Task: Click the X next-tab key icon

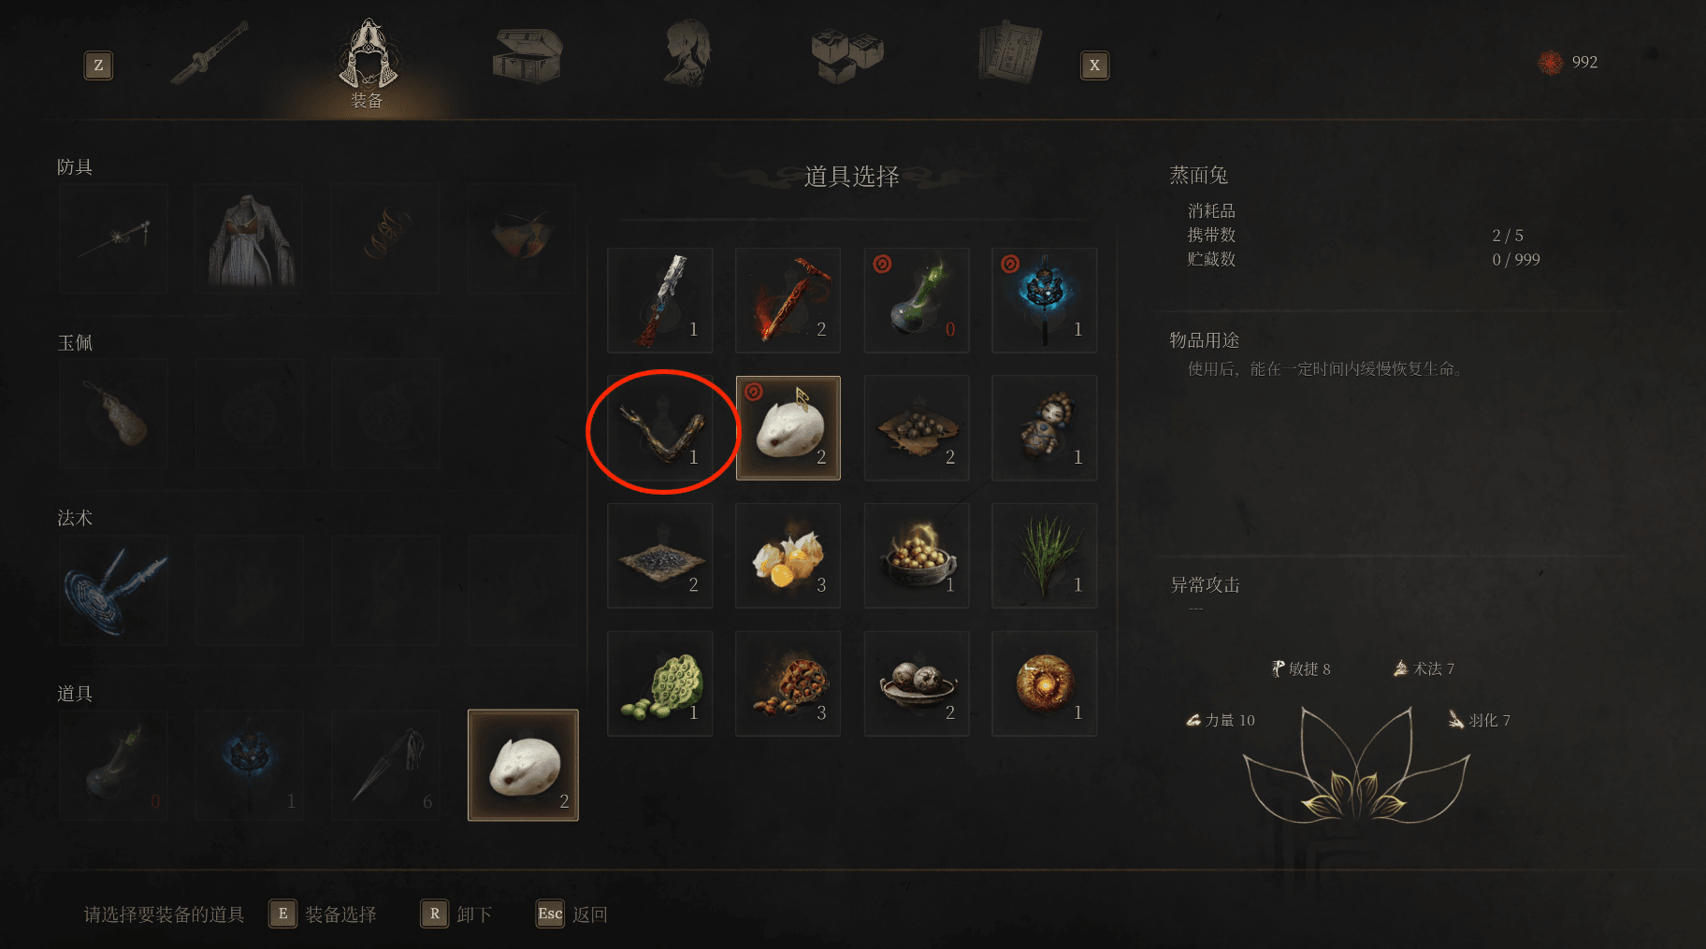Action: [x=1094, y=65]
